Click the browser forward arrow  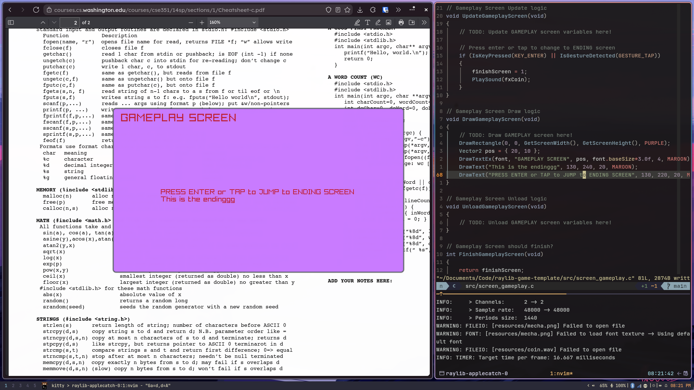tap(23, 10)
